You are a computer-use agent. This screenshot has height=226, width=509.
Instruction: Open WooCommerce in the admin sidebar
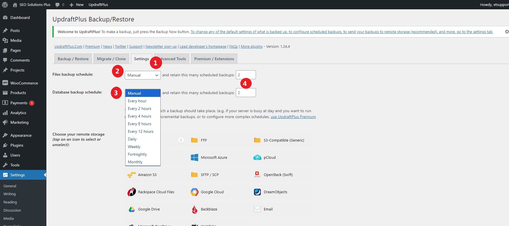coord(24,83)
